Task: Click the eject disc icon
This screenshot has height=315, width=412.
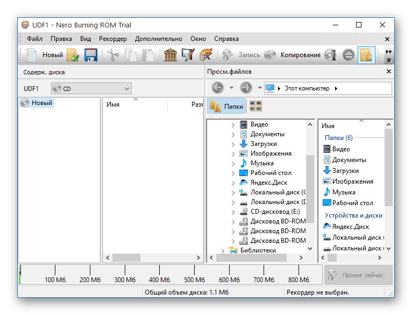Action: 348,55
